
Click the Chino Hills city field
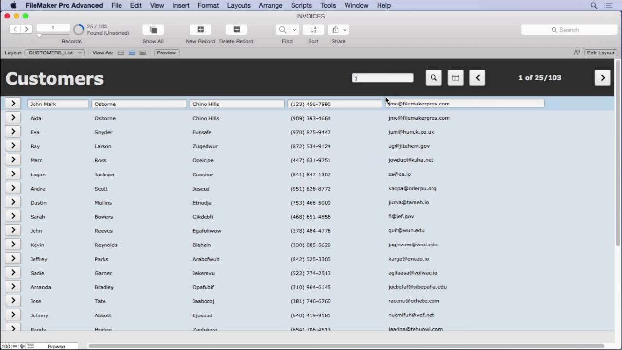click(x=237, y=104)
